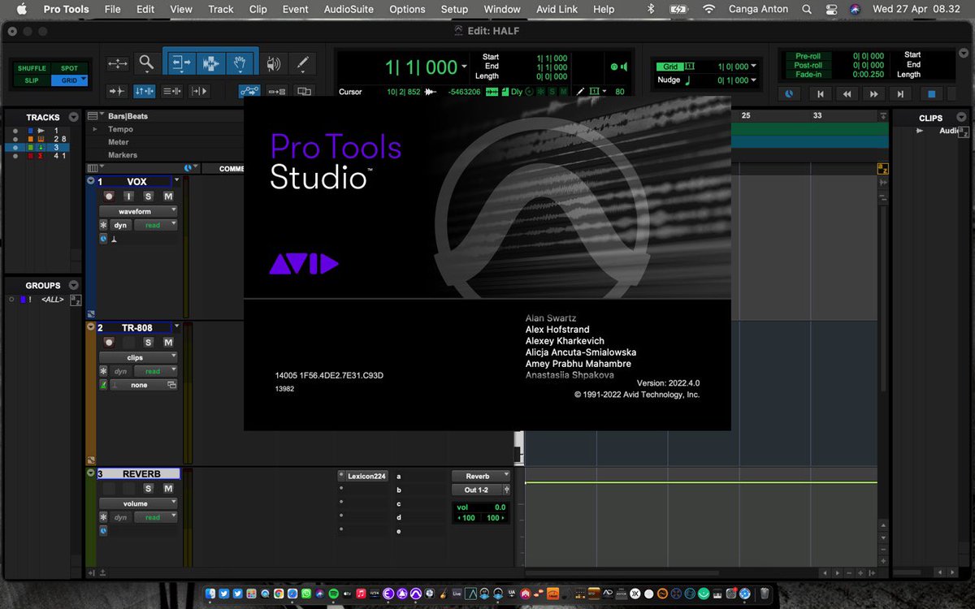Click the zoom toggle arrows button
The image size is (975, 609).
[118, 63]
